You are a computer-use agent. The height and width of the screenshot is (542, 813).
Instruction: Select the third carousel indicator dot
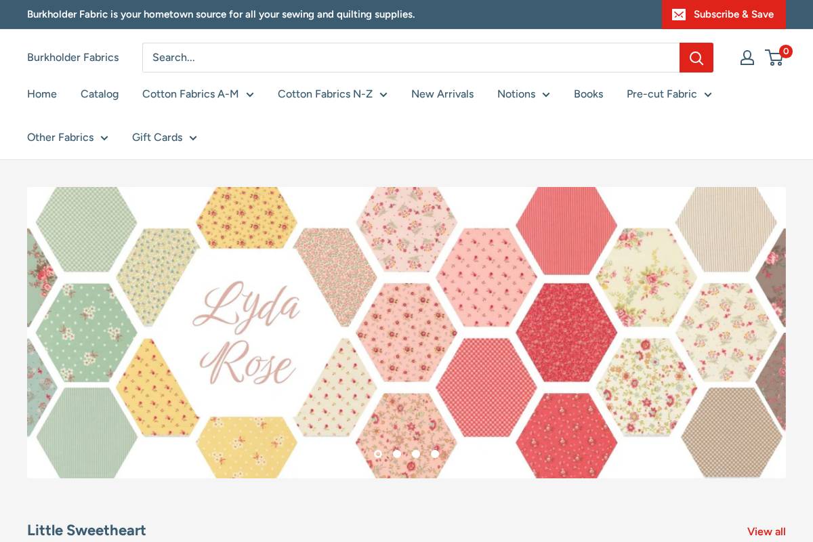(416, 454)
